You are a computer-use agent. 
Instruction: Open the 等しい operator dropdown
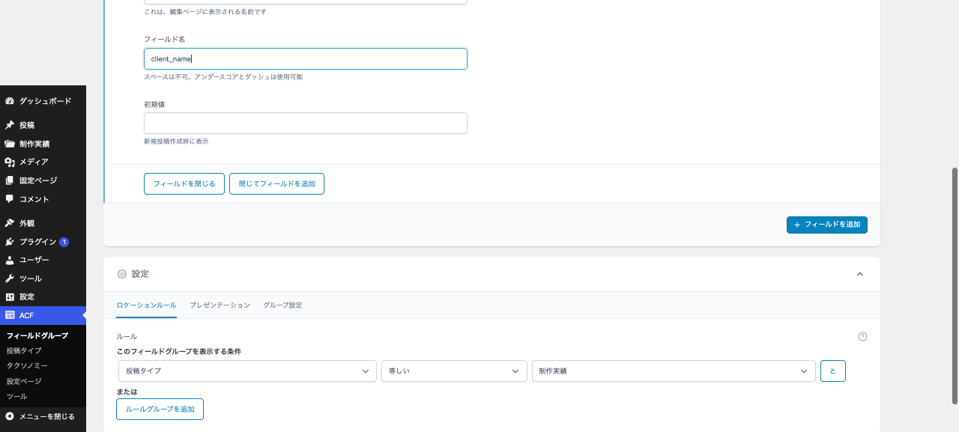click(454, 371)
